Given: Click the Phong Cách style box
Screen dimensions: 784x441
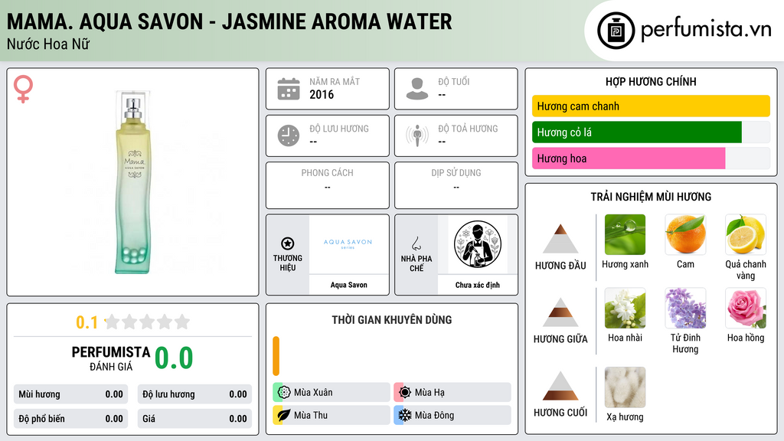Looking at the screenshot, I should tap(328, 185).
